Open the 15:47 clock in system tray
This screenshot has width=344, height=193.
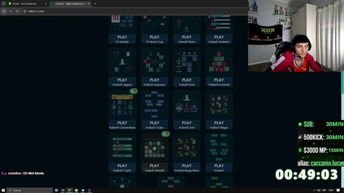click(331, 190)
